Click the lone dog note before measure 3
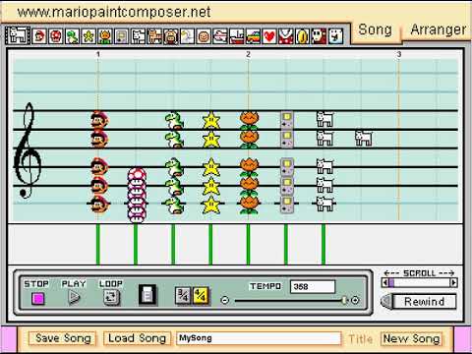 (x=364, y=139)
